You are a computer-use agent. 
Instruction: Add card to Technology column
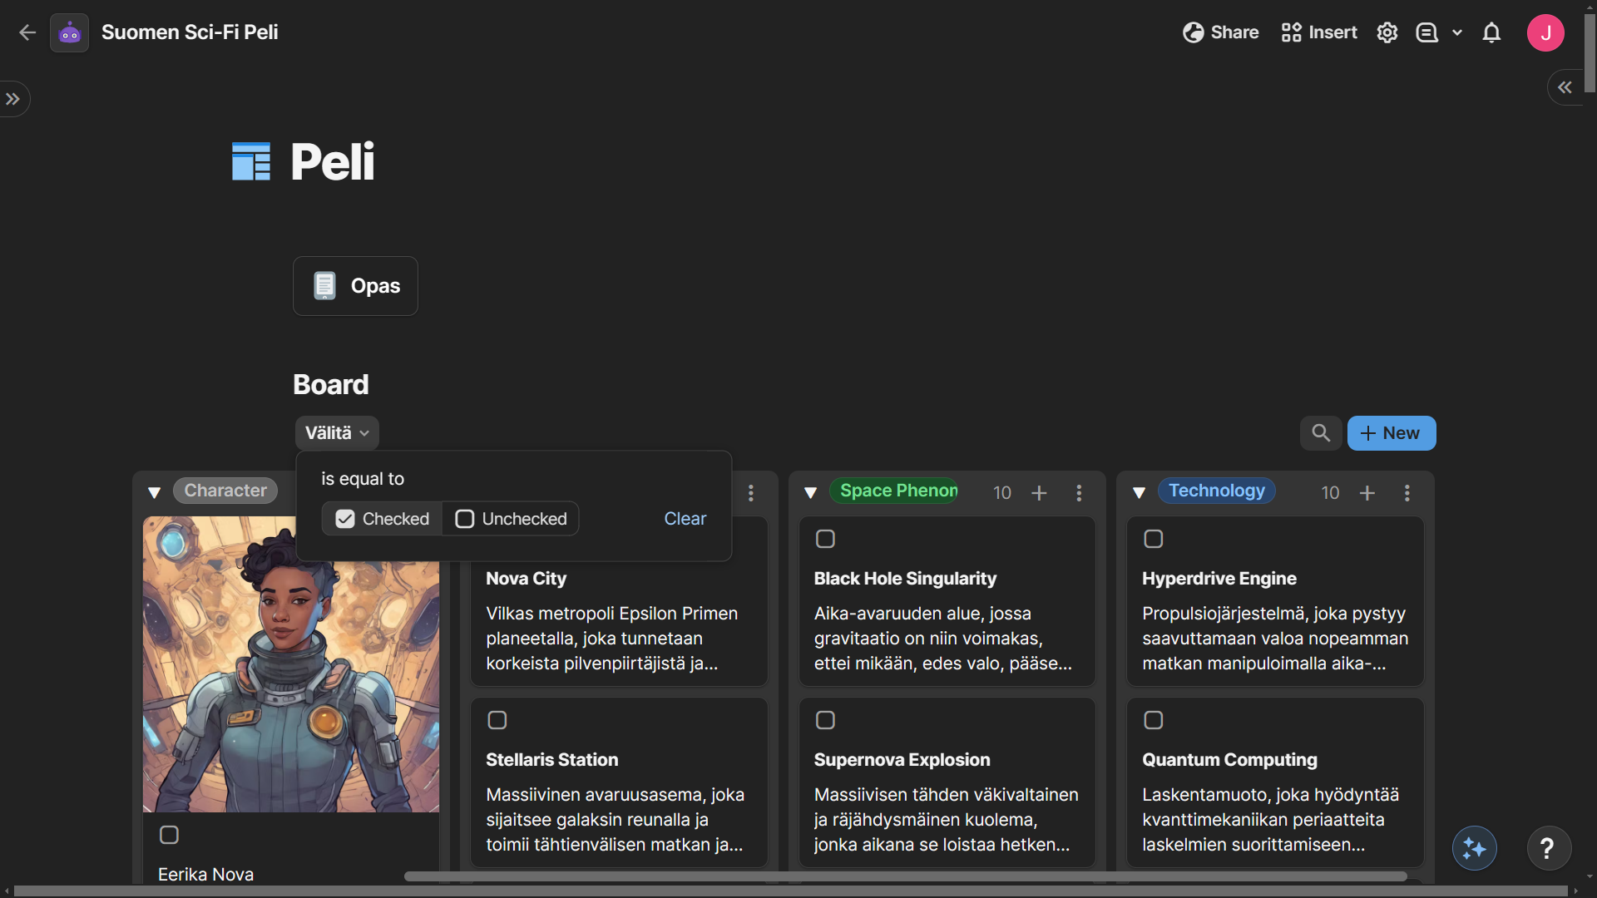[1367, 493]
